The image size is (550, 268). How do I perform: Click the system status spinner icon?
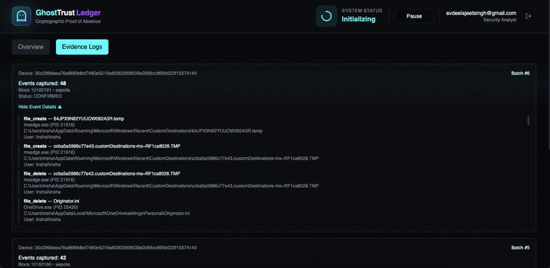(326, 16)
